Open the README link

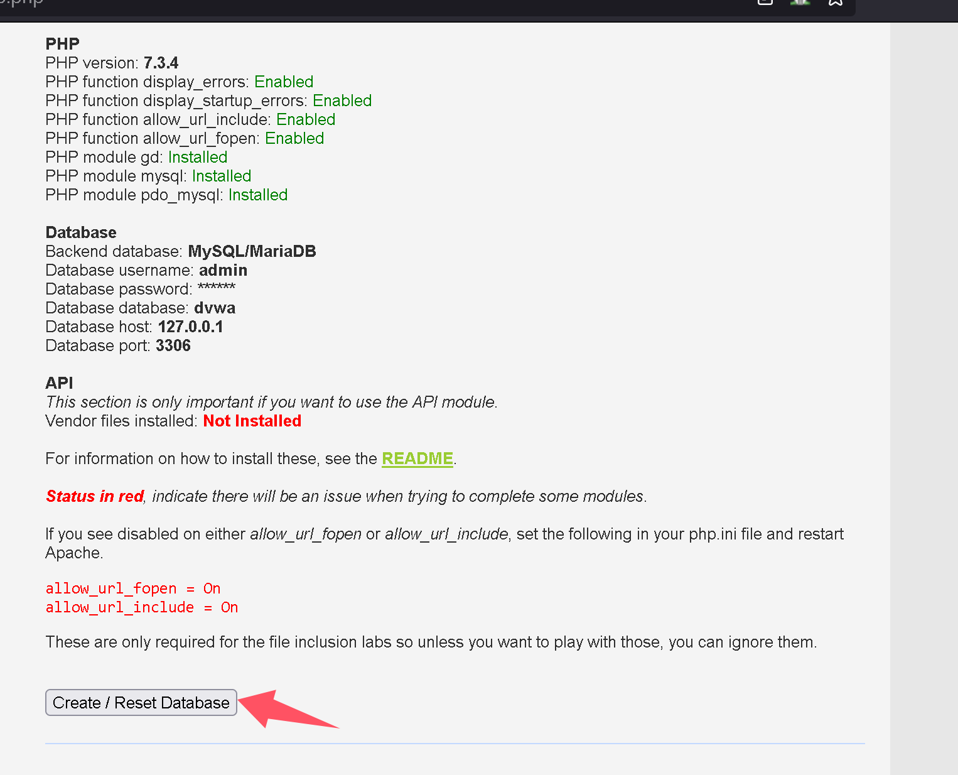pos(417,458)
